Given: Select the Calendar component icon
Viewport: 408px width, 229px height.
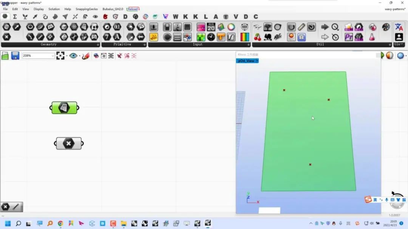Looking at the screenshot, I should coord(211,27).
